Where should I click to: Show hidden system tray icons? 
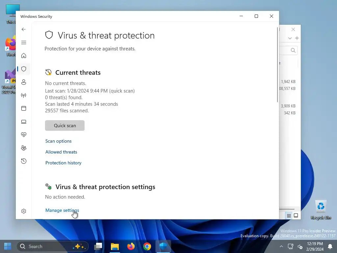281,246
